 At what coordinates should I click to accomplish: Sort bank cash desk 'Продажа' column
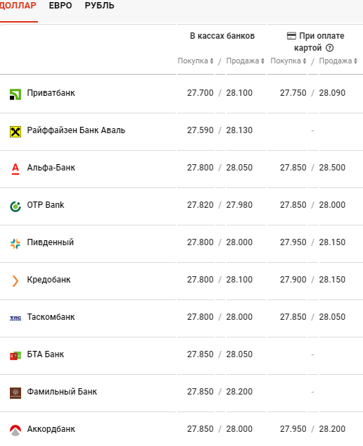(x=245, y=61)
